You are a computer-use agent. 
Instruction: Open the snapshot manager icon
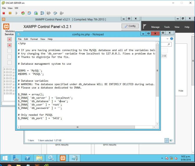42,13
